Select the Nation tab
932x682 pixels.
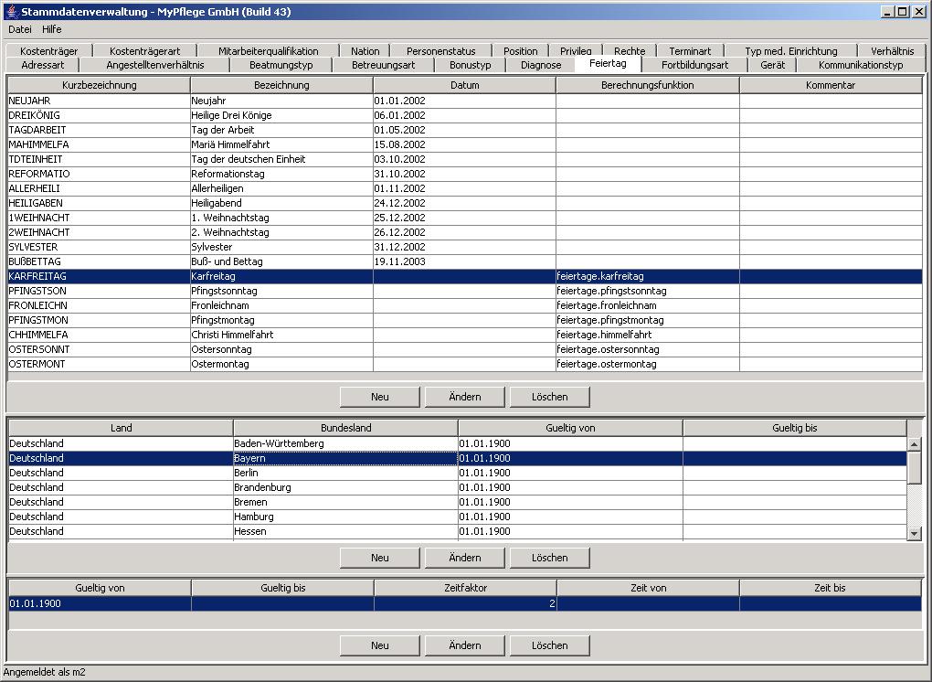coord(365,51)
